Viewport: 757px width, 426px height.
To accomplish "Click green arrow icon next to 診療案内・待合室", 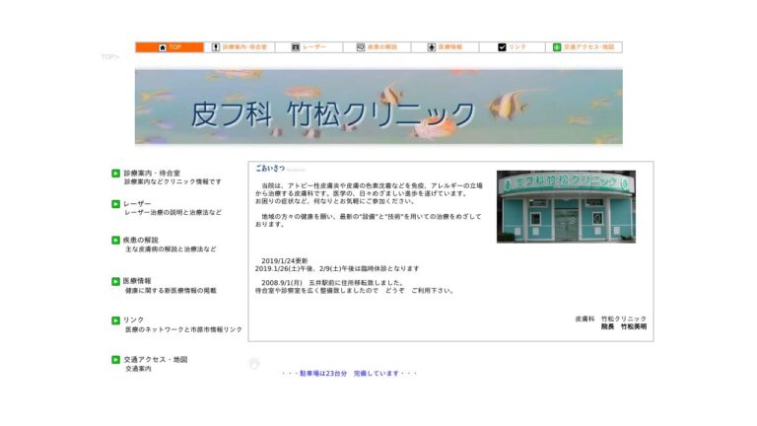I will (x=116, y=174).
